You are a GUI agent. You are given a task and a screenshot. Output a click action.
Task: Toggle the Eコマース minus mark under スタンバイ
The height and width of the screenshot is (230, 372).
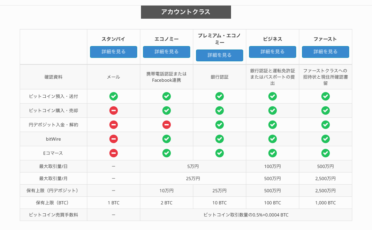(x=114, y=153)
